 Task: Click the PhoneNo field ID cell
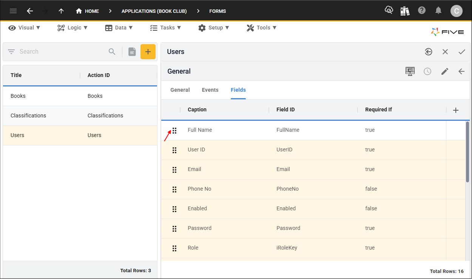tap(287, 189)
